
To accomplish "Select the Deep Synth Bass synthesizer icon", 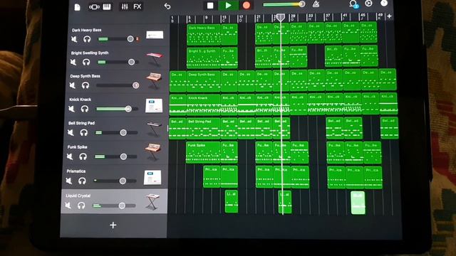I will (x=154, y=80).
